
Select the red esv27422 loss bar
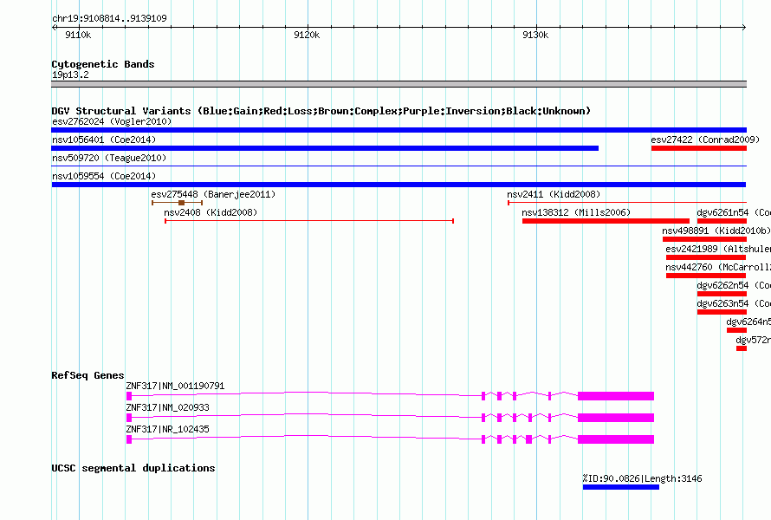(699, 148)
